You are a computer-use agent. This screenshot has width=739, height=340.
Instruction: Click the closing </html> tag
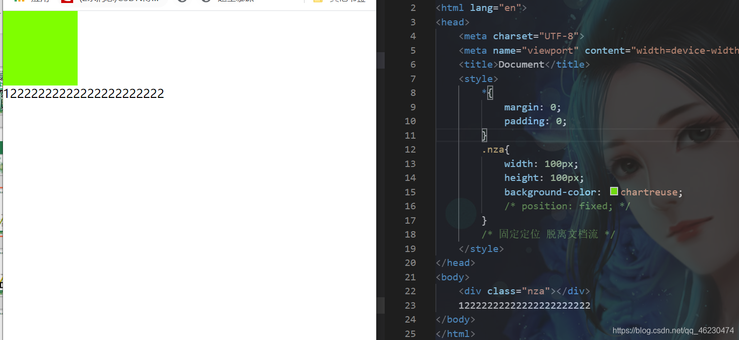455,334
